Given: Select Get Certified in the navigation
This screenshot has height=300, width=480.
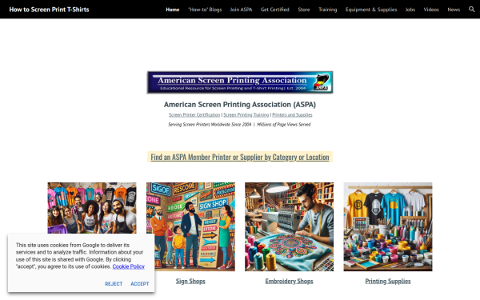Looking at the screenshot, I should click(275, 10).
